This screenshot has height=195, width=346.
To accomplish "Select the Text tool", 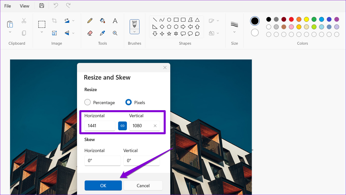I will tap(115, 21).
